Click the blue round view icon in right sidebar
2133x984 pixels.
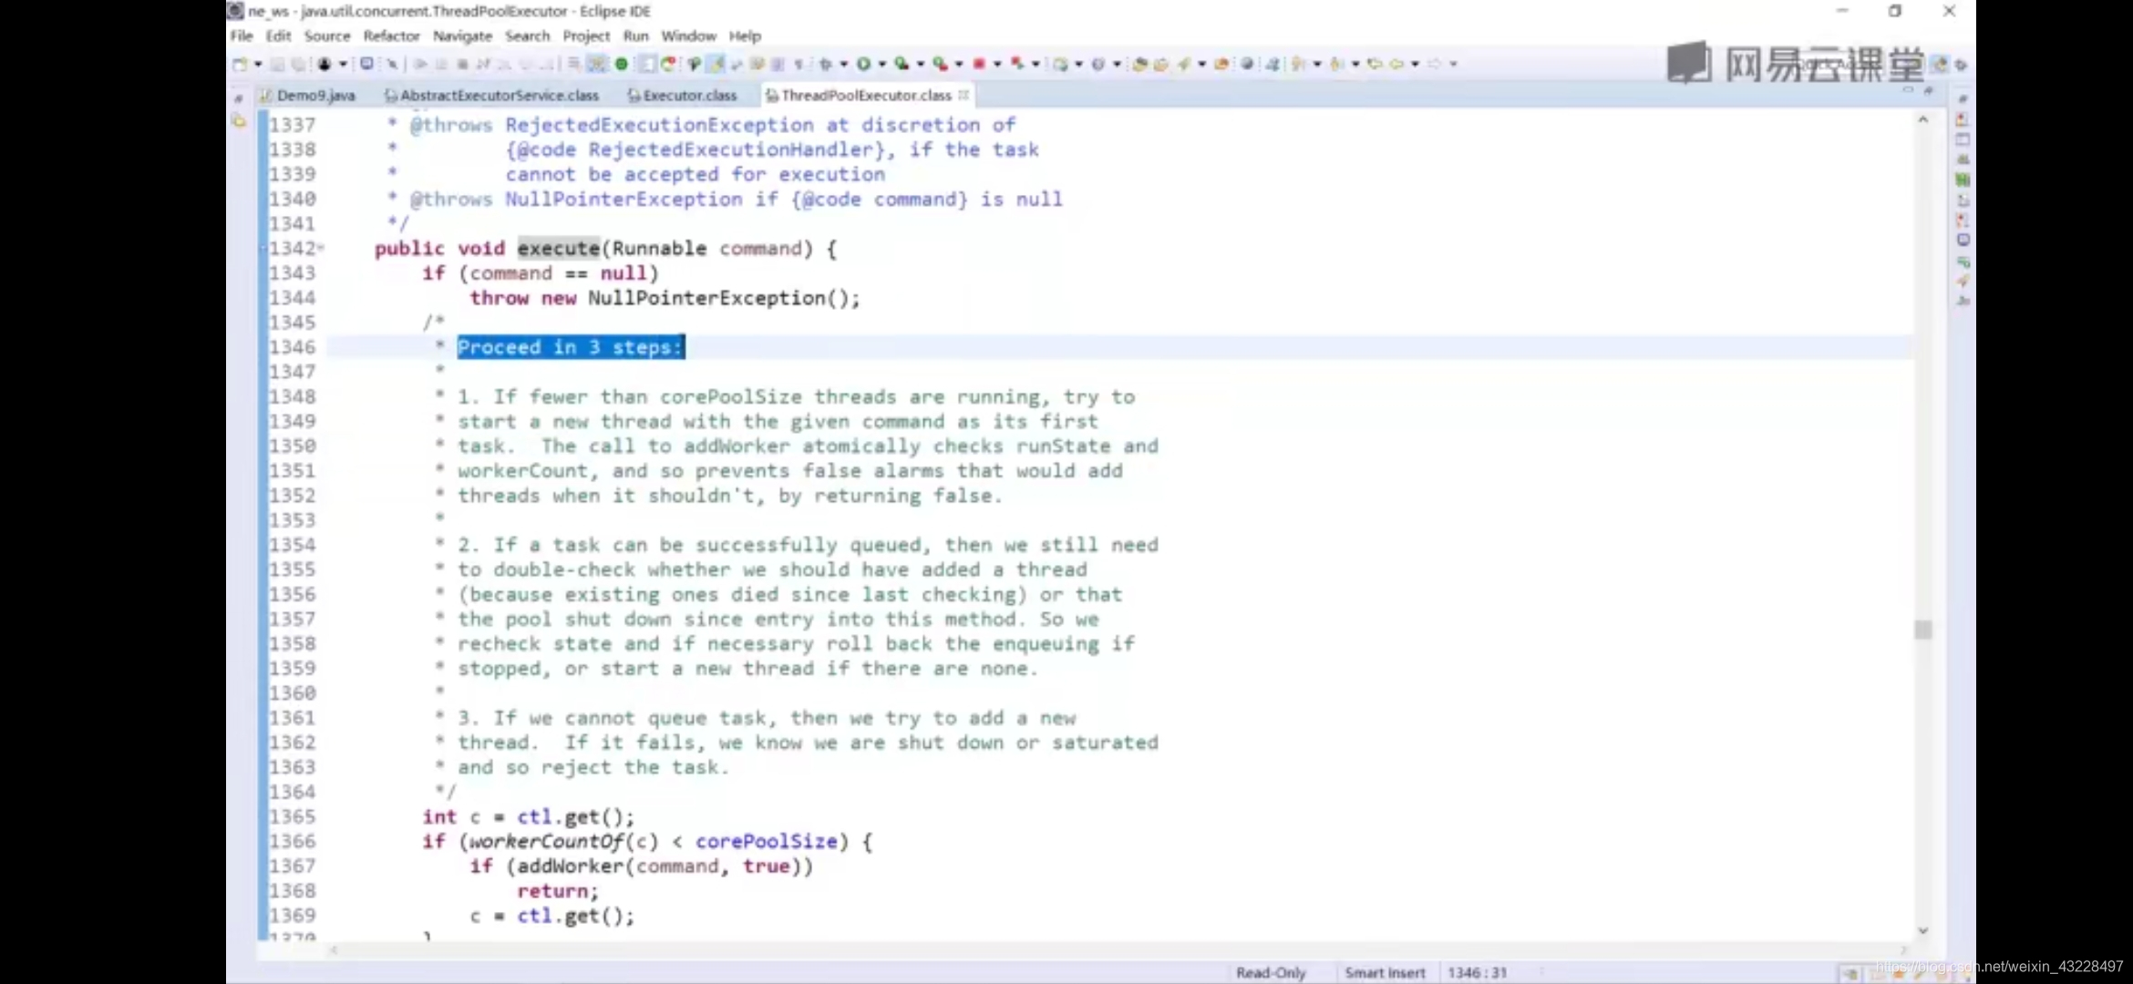[1963, 240]
